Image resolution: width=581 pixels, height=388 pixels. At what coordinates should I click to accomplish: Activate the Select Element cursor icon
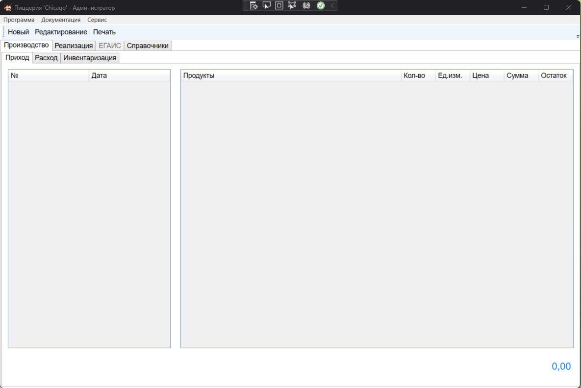click(266, 5)
